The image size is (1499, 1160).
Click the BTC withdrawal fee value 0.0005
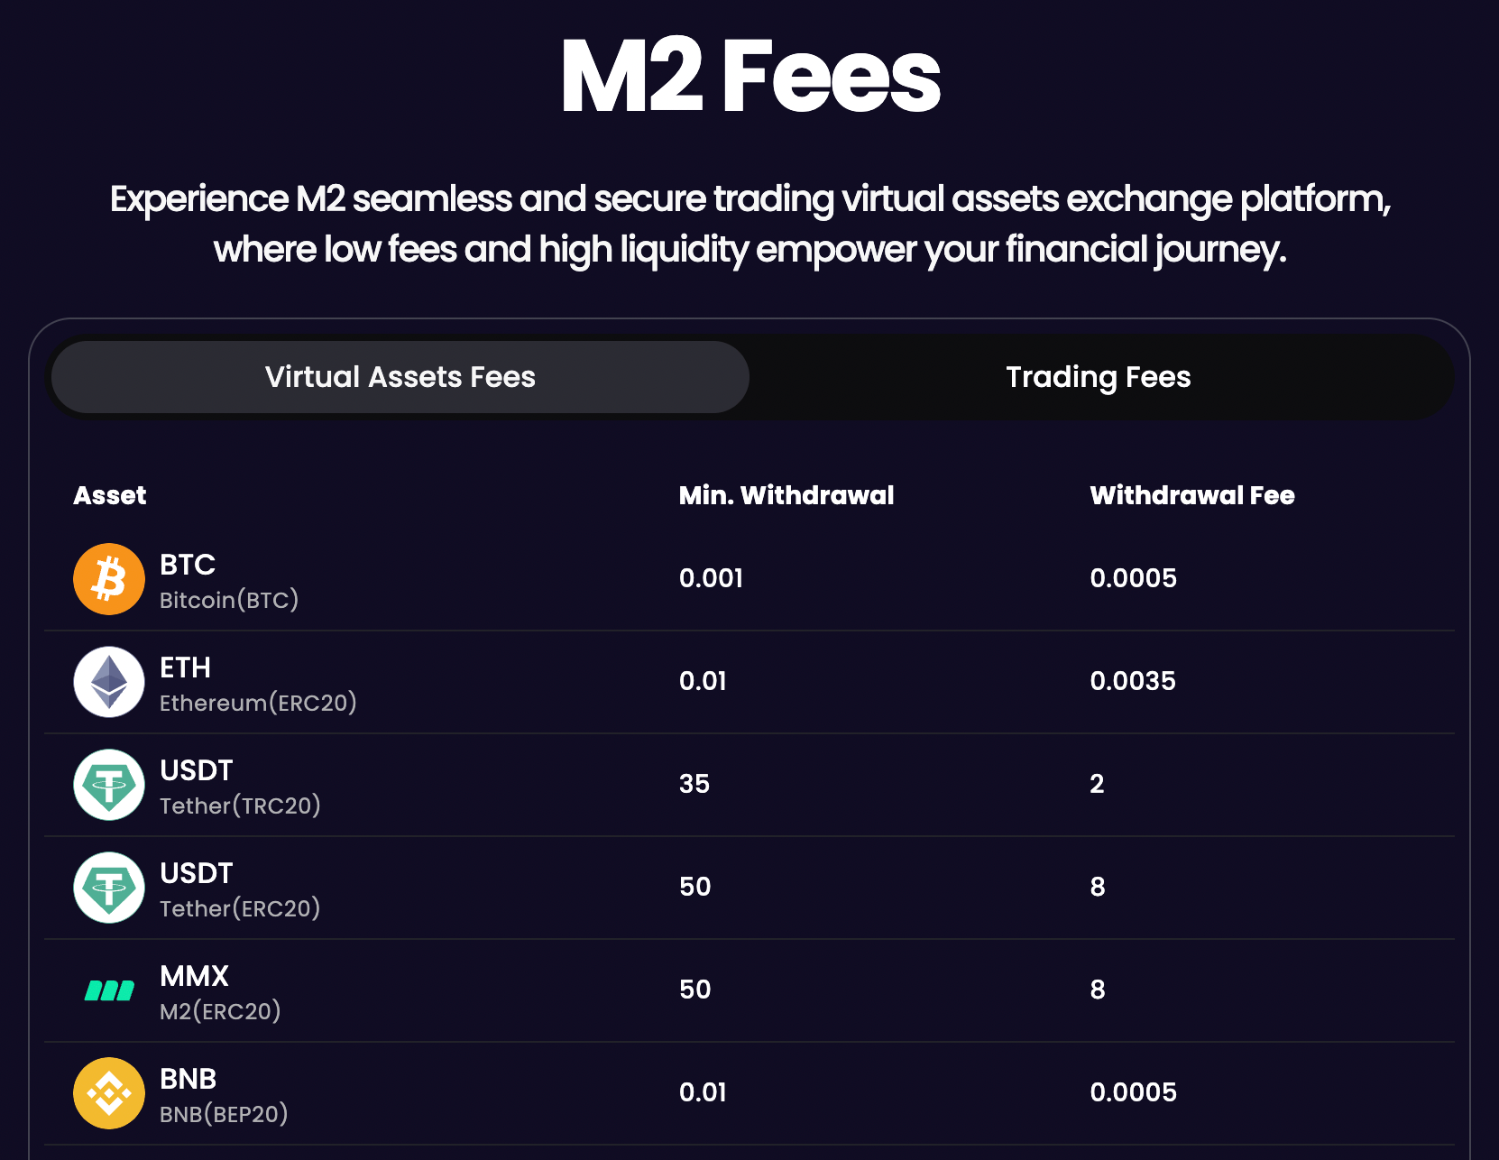point(1135,578)
